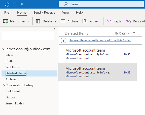Click the Delete trash can icon
The height and width of the screenshot is (115, 145).
point(38,21)
